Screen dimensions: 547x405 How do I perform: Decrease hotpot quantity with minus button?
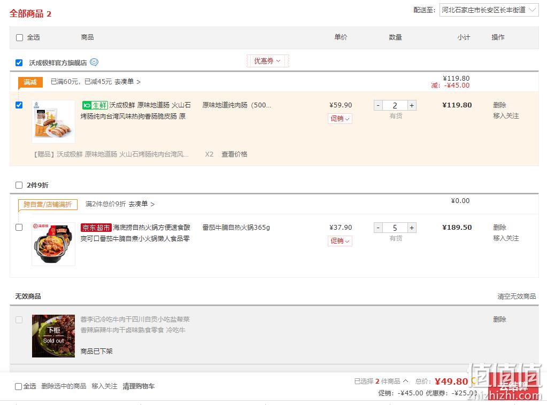click(378, 228)
